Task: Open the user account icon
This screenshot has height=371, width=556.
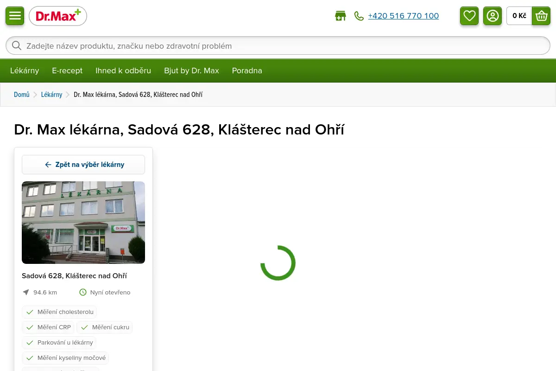Action: (493, 16)
